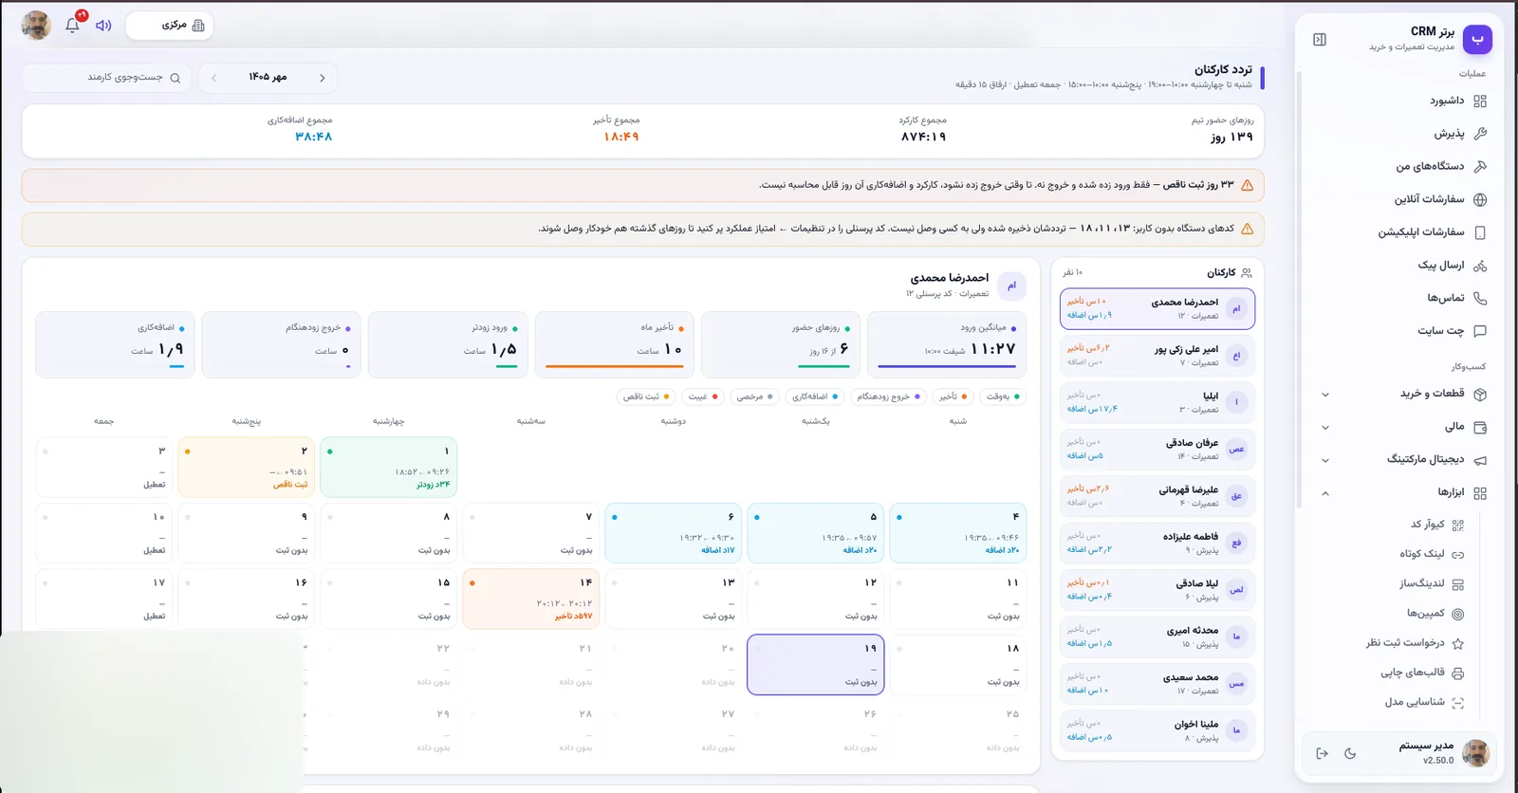This screenshot has height=793, width=1518.
Task: Open highlighted calendar day ۱۹
Action: pyautogui.click(x=816, y=664)
